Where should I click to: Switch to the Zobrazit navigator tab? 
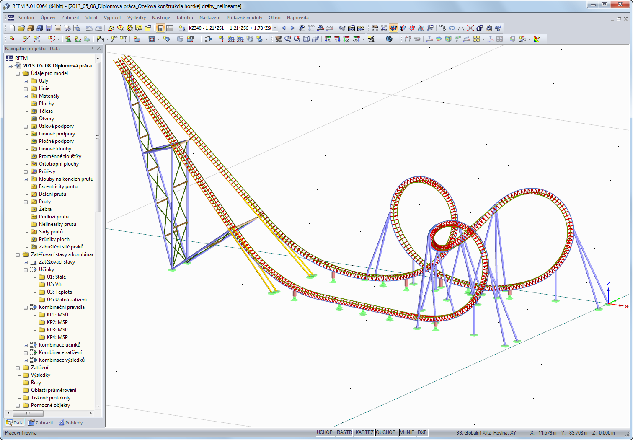pos(41,423)
